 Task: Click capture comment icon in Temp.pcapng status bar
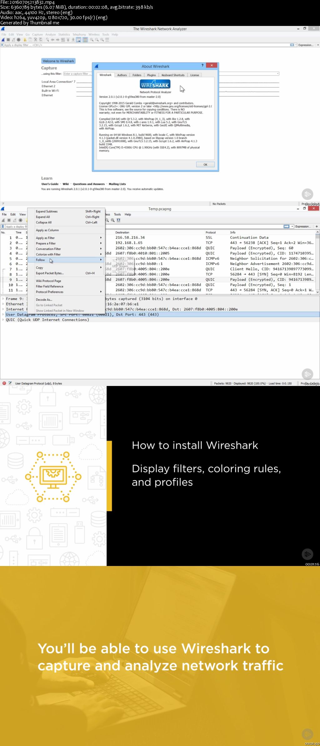point(10,383)
